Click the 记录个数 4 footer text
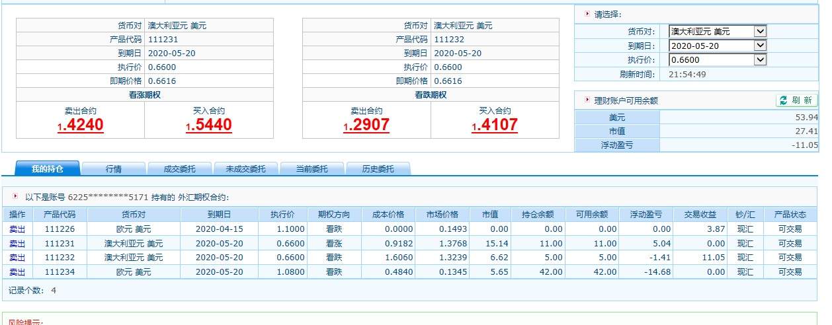Image resolution: width=832 pixels, height=325 pixels. (32, 291)
